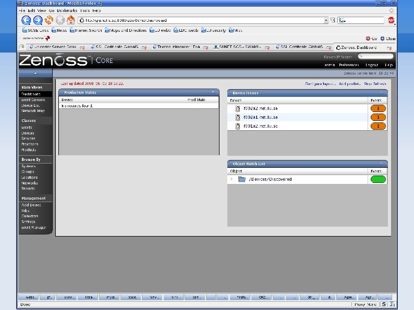Open the Add Device sidebar link
Viewport: 414px width, 310px height.
click(31, 205)
